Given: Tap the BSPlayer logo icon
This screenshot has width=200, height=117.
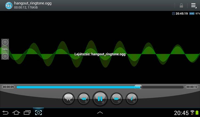Looking at the screenshot, I should (x=9, y=5).
